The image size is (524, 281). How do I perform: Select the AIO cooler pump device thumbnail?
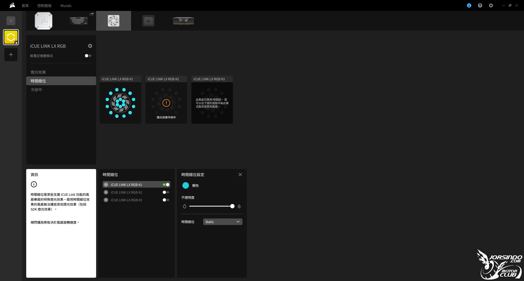click(44, 21)
